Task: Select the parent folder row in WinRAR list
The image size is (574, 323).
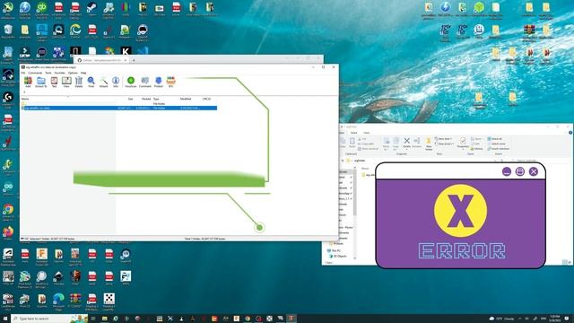Action: pos(119,104)
